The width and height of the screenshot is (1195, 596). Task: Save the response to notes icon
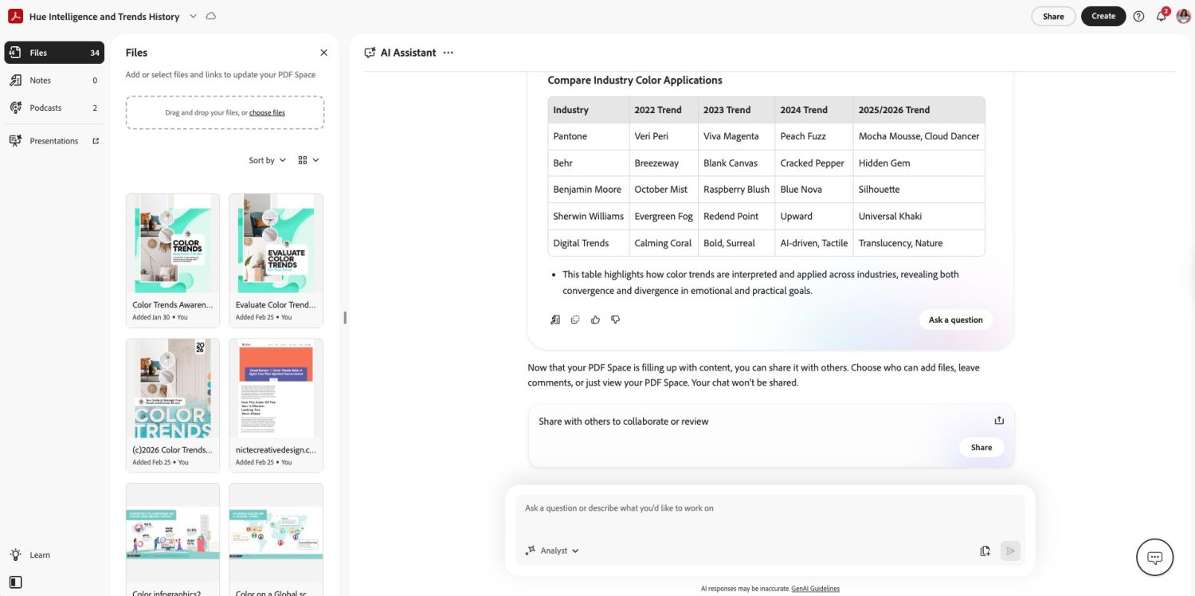click(x=555, y=320)
